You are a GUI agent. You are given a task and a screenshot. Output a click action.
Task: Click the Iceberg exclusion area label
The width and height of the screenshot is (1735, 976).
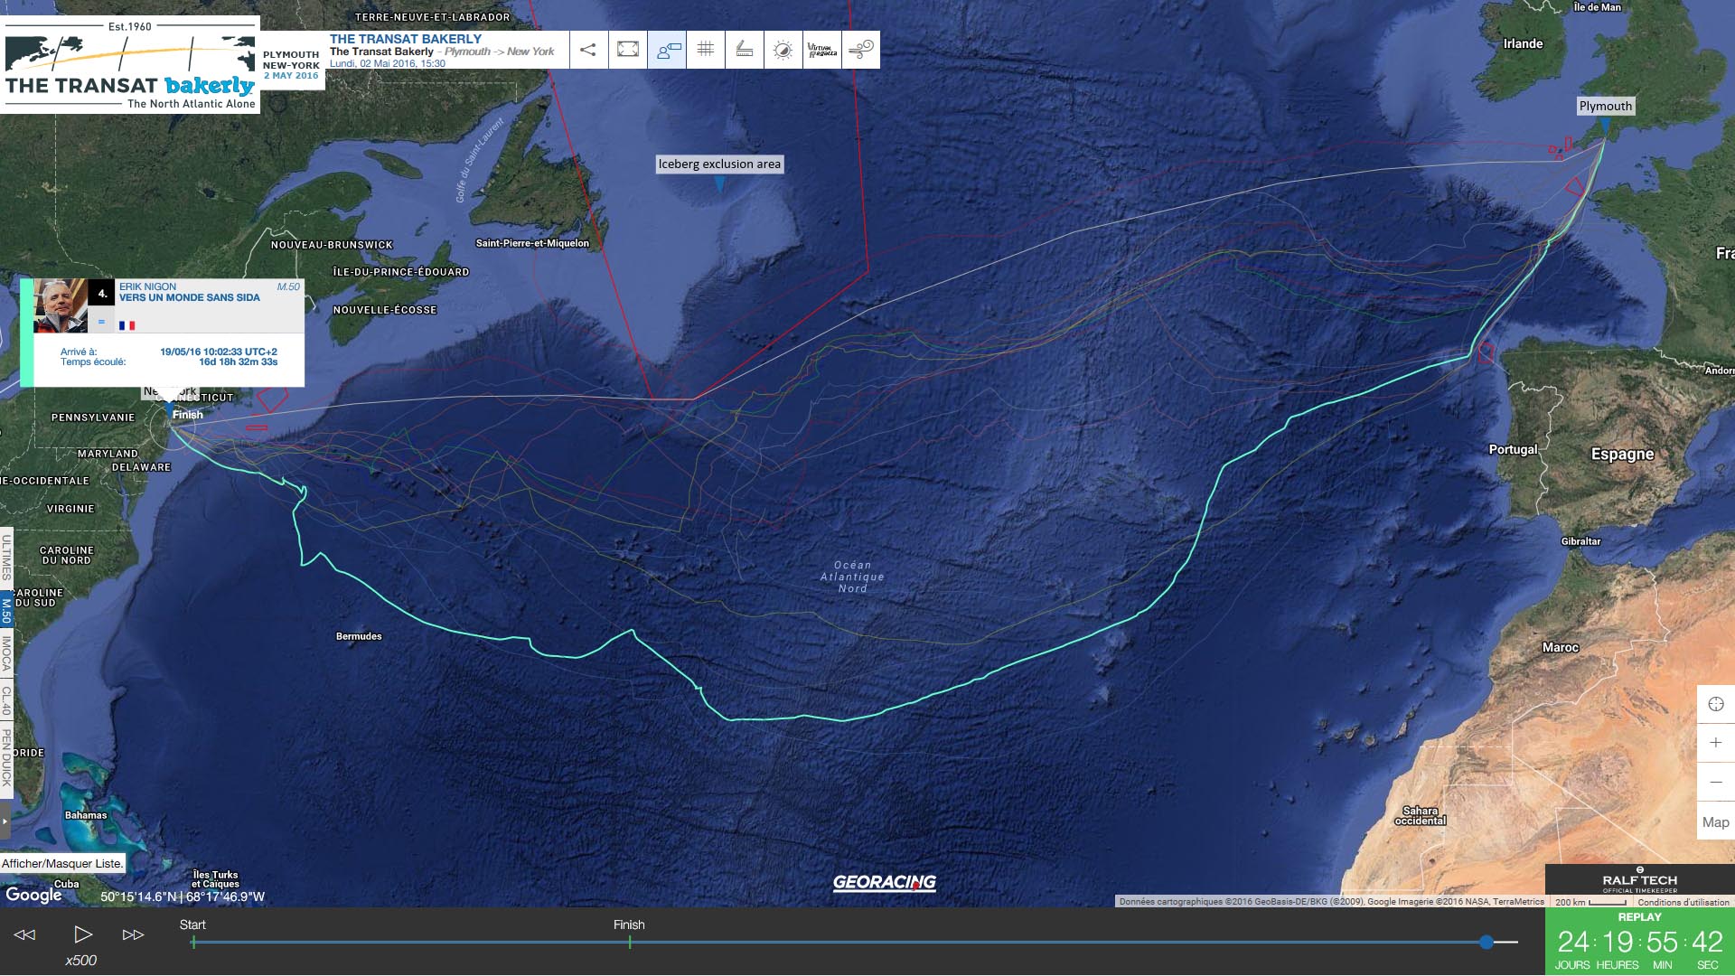click(719, 164)
